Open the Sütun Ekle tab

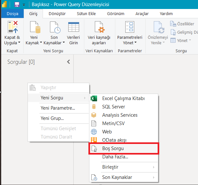click(86, 14)
